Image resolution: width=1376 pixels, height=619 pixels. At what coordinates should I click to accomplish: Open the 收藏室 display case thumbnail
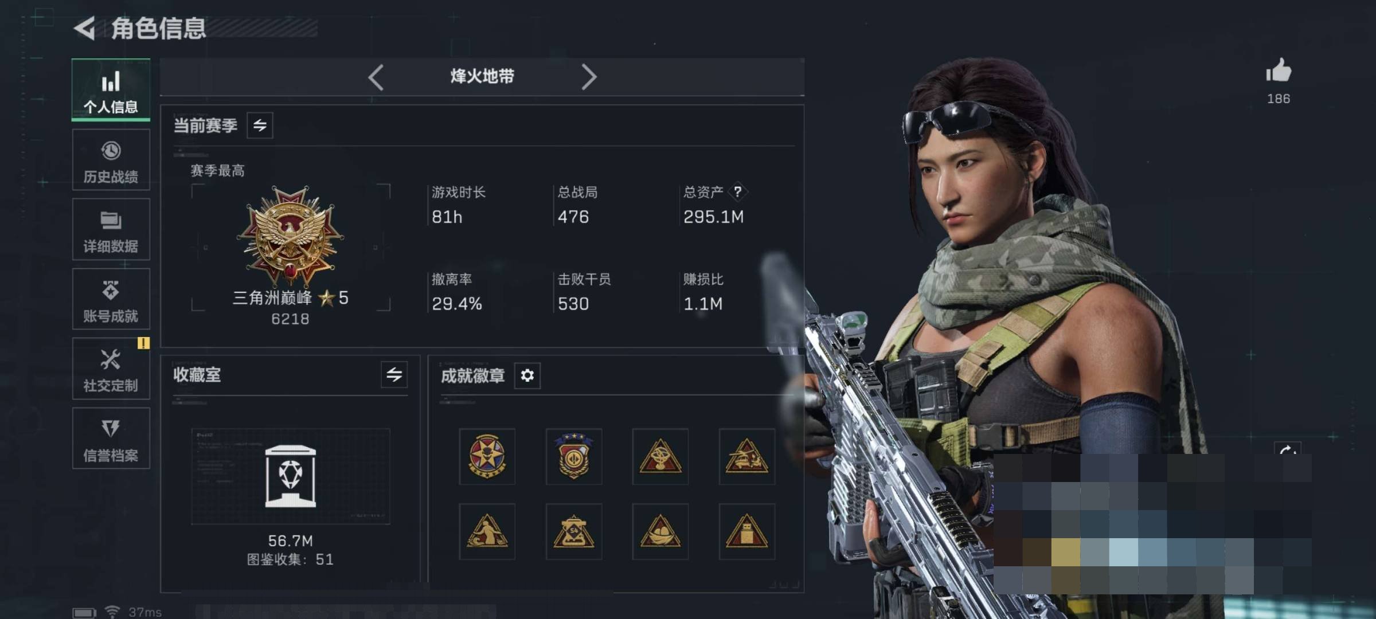(x=291, y=476)
